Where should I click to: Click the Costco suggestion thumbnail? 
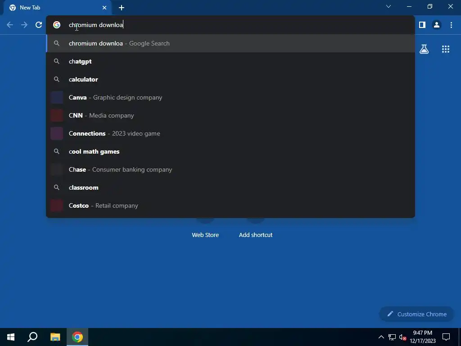tap(57, 205)
